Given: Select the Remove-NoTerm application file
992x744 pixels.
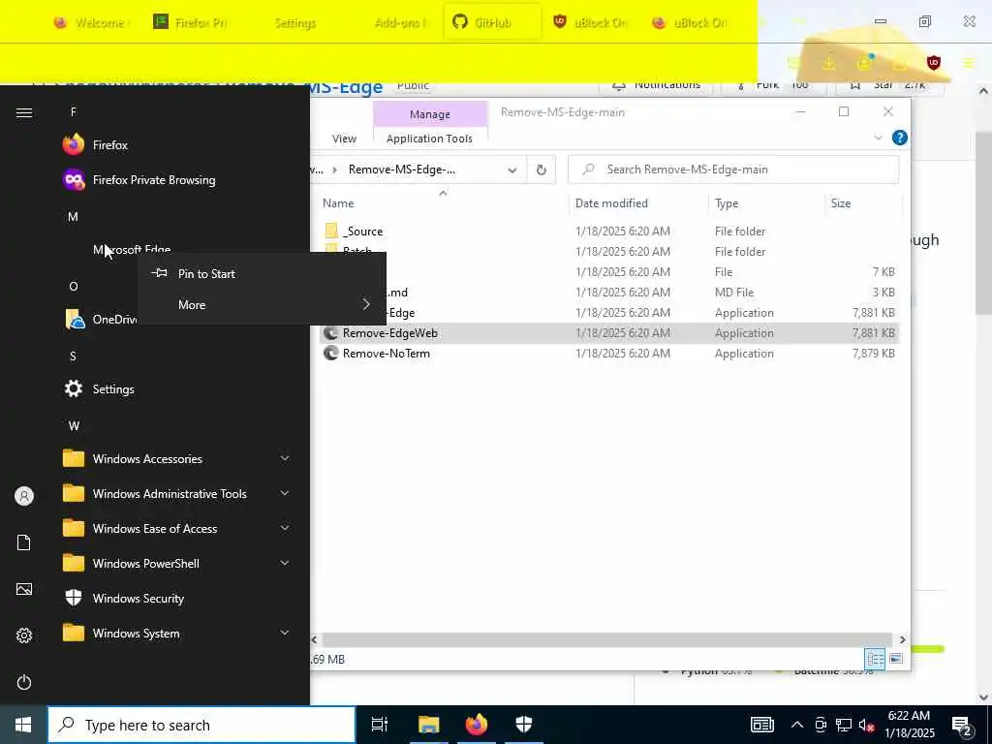Looking at the screenshot, I should [x=386, y=353].
